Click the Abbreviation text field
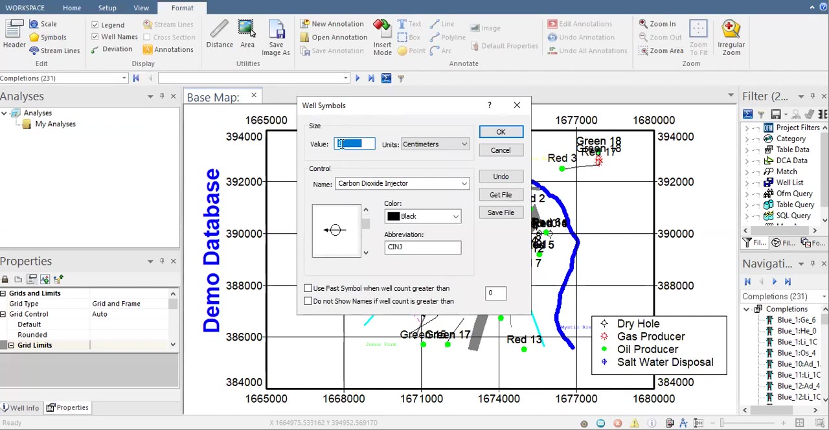 coord(422,247)
